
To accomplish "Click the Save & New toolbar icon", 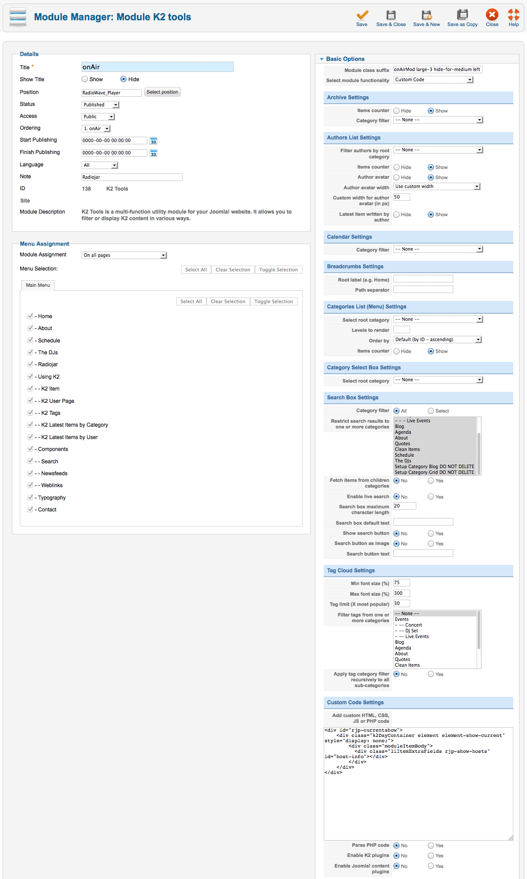I will 426,15.
